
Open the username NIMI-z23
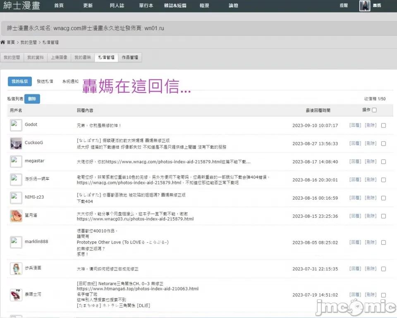point(34,197)
